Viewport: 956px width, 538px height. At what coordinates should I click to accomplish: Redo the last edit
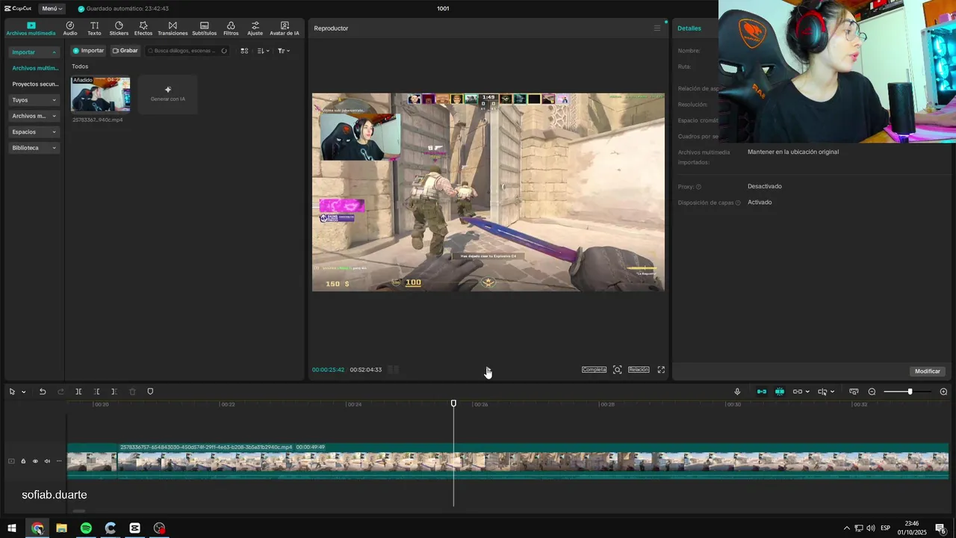[x=60, y=392]
